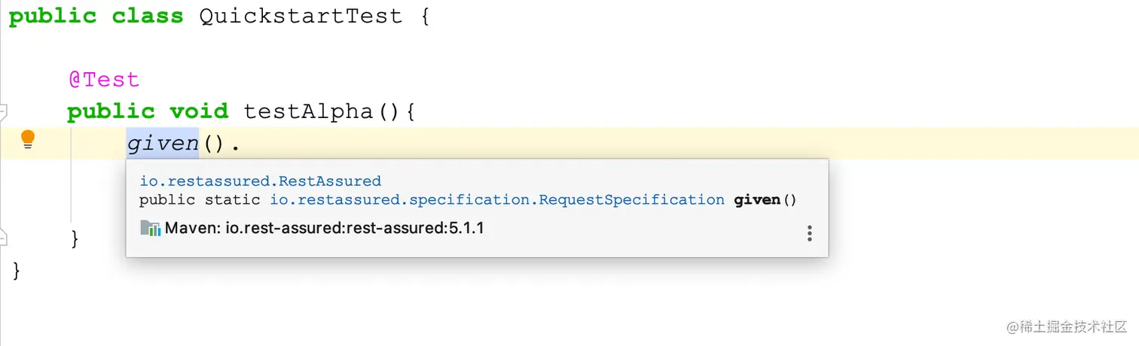Click bold given in the popup signature
Image resolution: width=1139 pixels, height=346 pixels.
pyautogui.click(x=758, y=200)
